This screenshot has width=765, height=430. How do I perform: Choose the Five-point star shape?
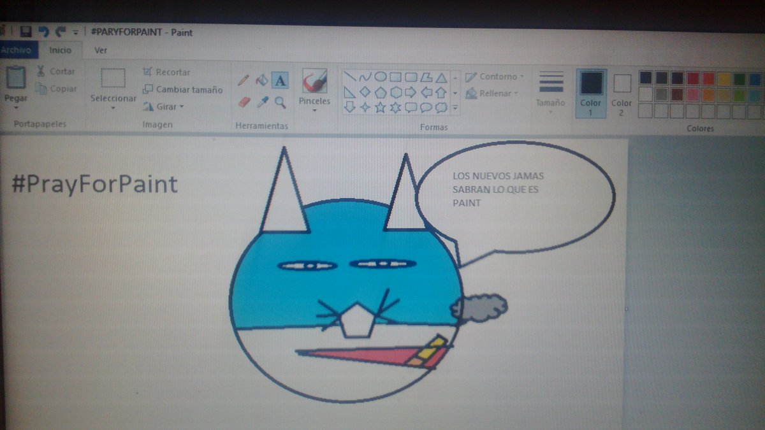(x=381, y=108)
